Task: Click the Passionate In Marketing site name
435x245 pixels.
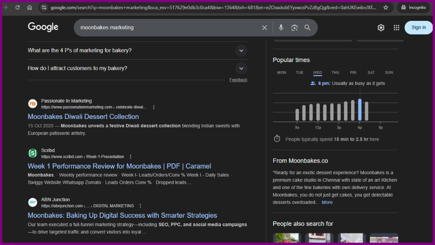Action: click(66, 101)
